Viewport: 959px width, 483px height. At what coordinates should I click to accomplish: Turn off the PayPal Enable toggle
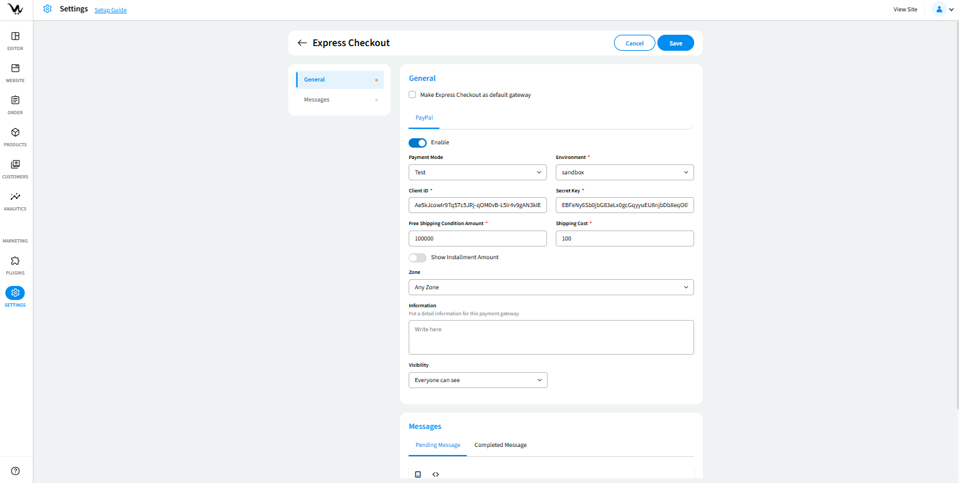pos(417,142)
